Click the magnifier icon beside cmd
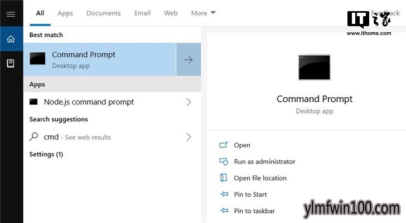Image resolution: width=406 pixels, height=223 pixels. click(33, 137)
